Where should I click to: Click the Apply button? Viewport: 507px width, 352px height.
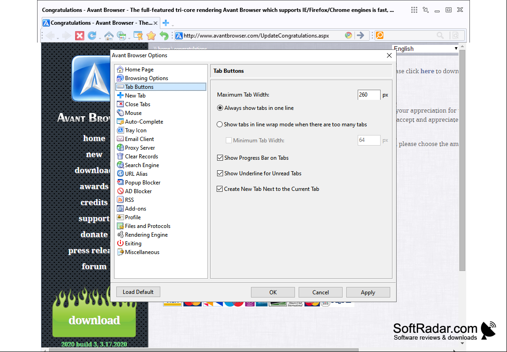click(368, 292)
